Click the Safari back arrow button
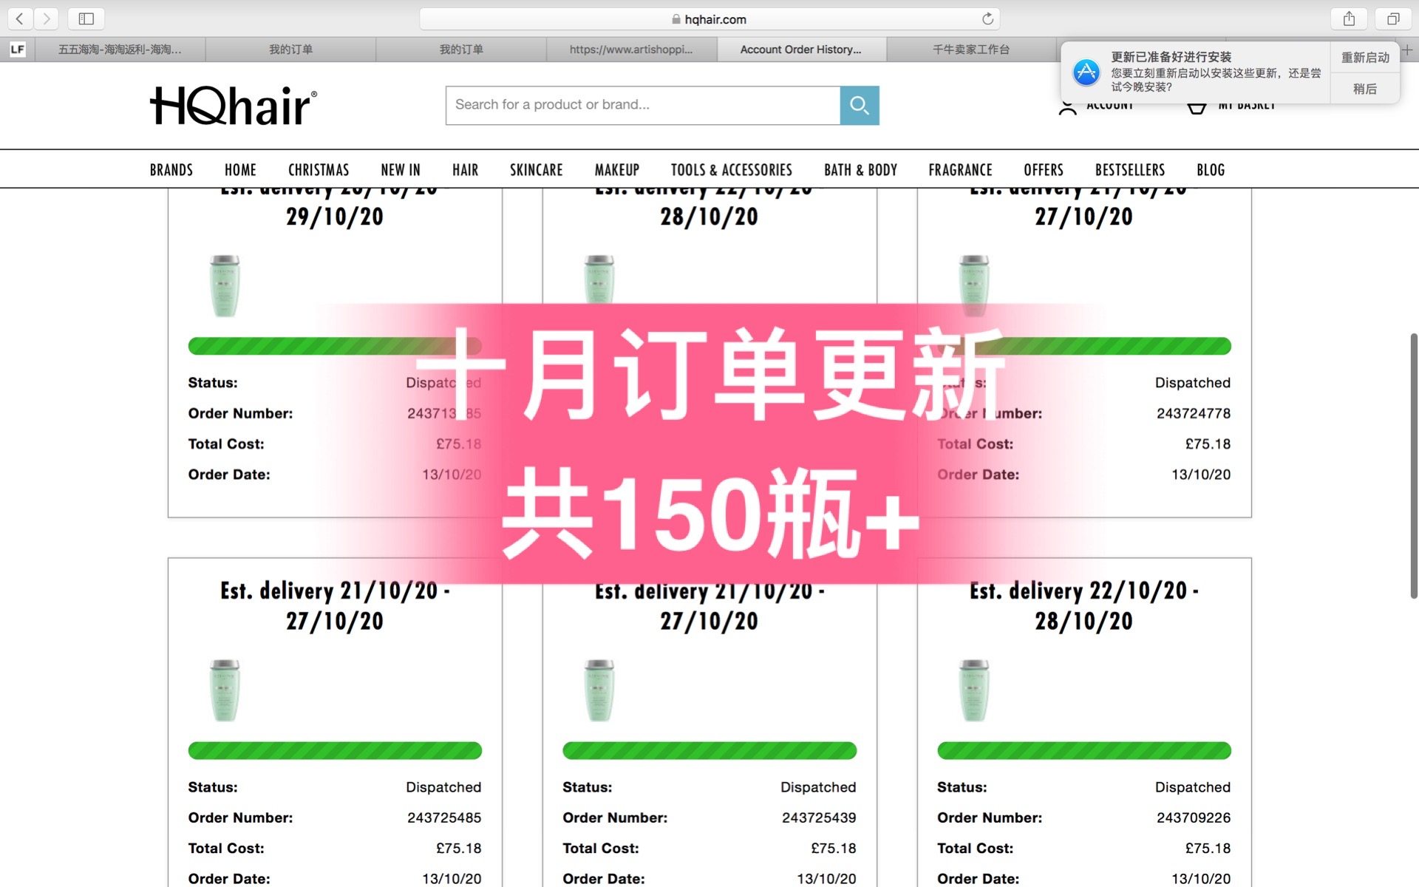This screenshot has width=1419, height=887. (20, 18)
